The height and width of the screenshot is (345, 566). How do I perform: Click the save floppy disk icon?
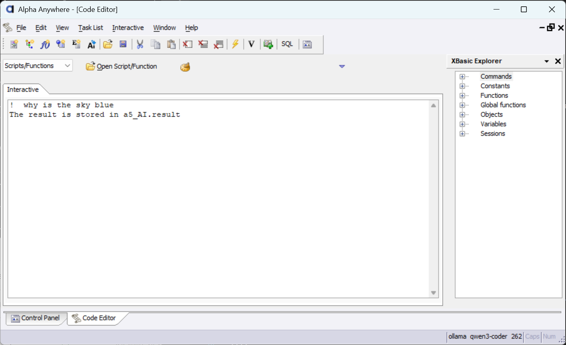pos(123,44)
